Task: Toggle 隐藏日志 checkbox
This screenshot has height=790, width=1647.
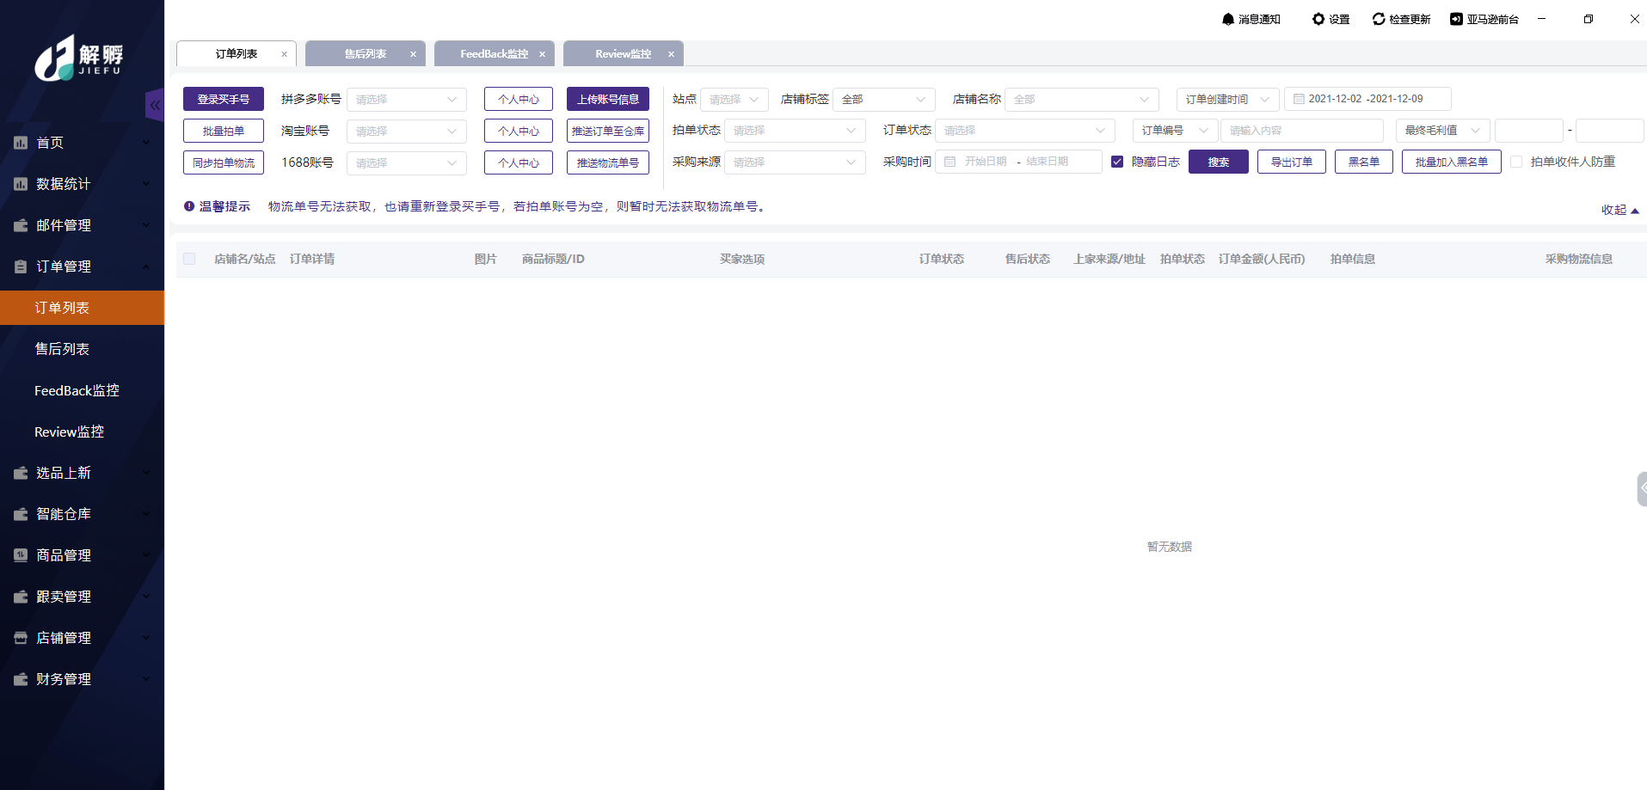Action: click(1117, 162)
